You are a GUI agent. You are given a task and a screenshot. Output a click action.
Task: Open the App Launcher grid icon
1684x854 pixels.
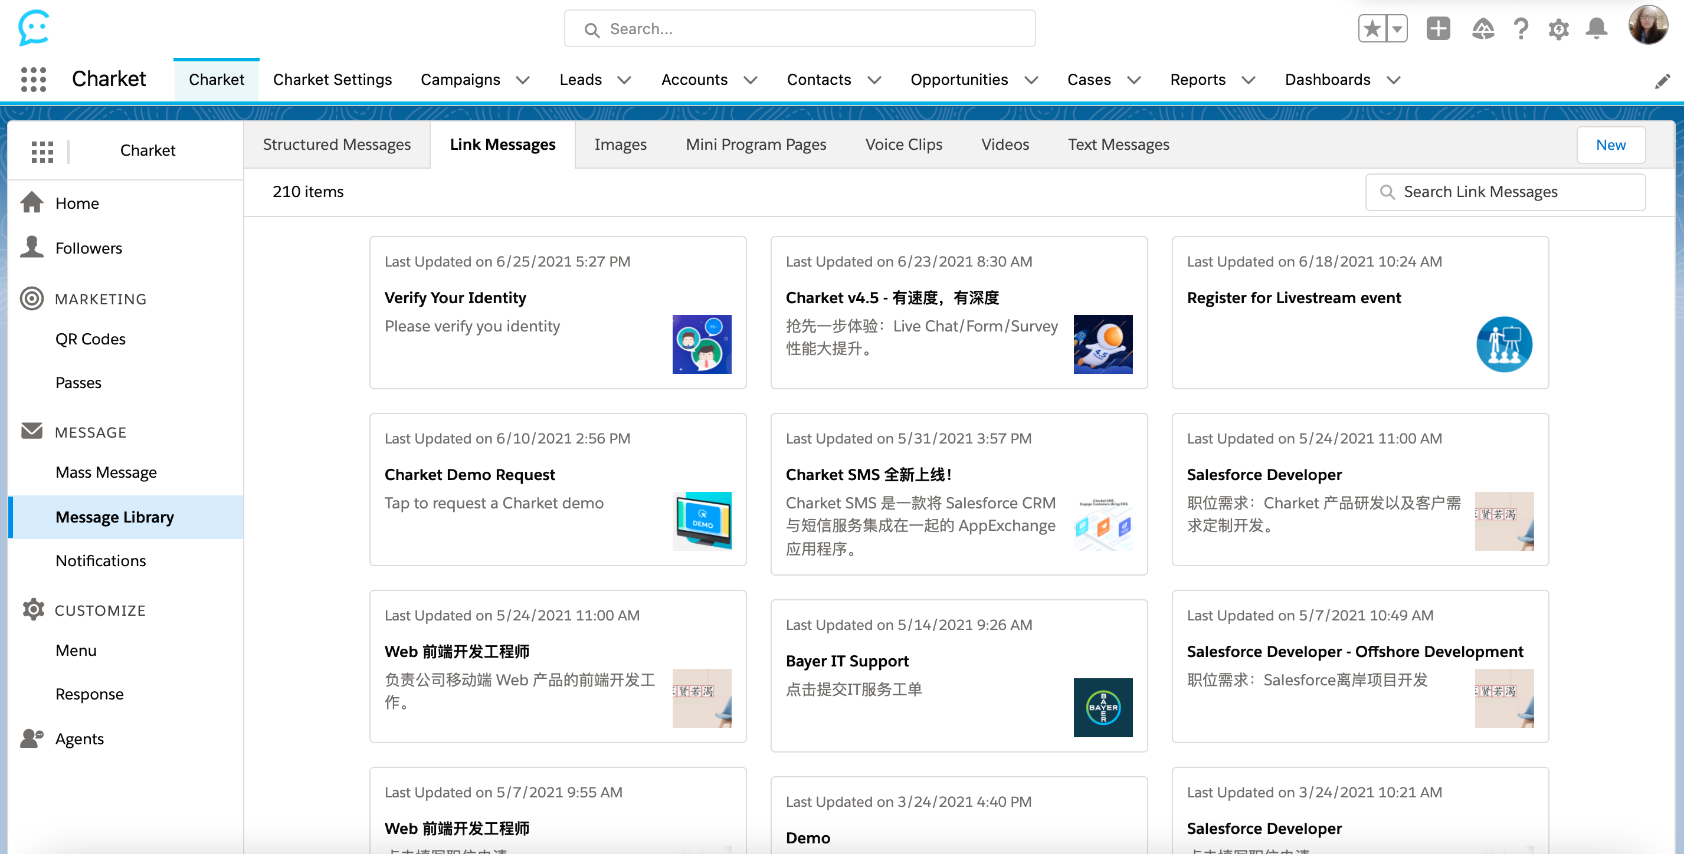click(34, 79)
